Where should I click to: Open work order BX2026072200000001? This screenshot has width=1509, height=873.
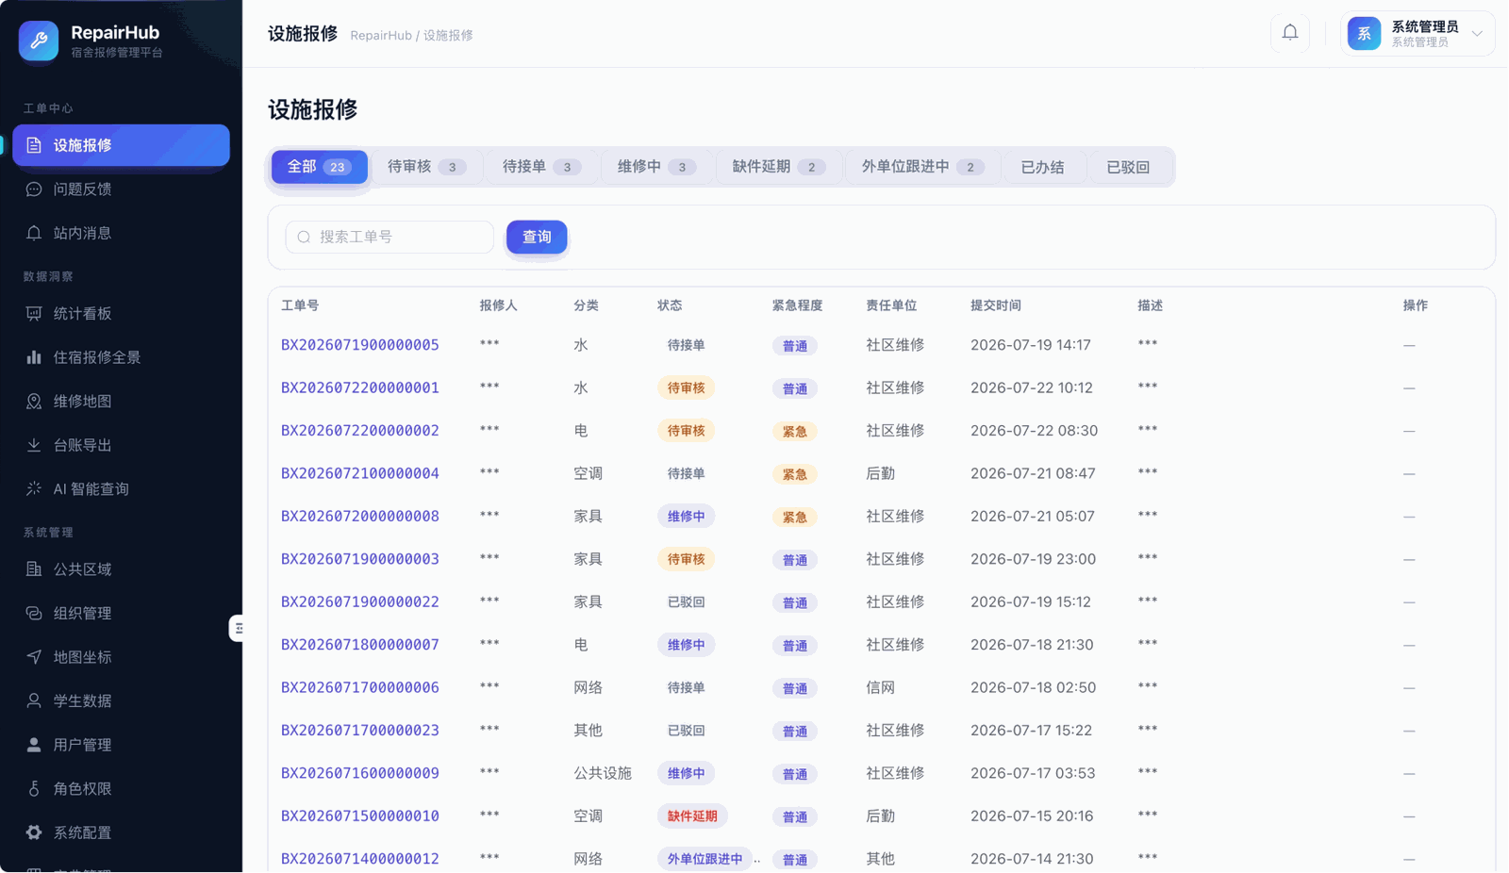point(360,387)
